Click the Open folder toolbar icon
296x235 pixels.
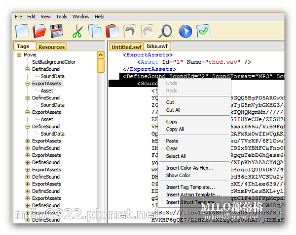39,31
